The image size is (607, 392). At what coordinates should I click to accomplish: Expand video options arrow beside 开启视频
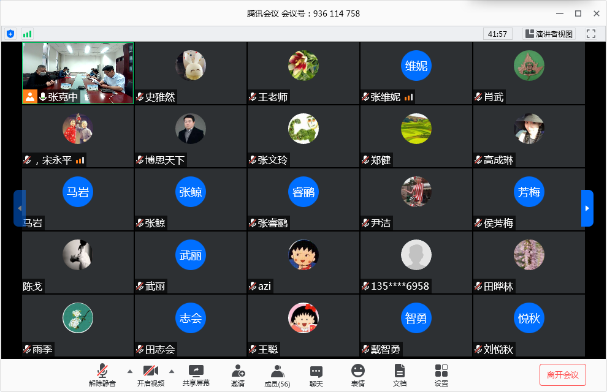tap(171, 371)
